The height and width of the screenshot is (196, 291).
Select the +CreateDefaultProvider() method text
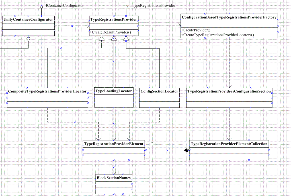(110, 32)
